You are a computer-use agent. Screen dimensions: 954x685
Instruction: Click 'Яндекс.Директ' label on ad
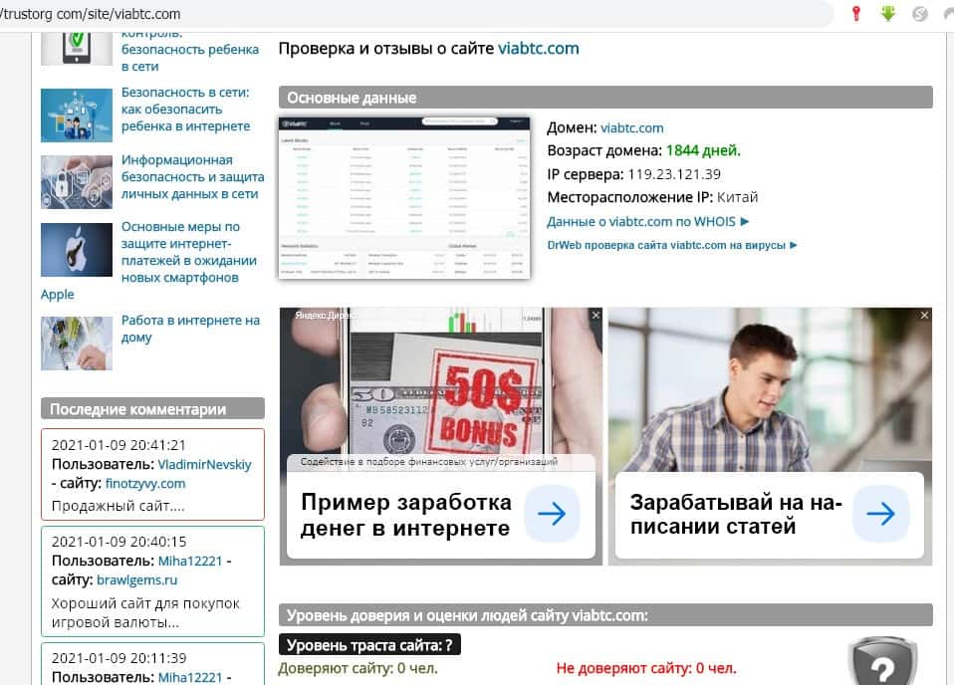(x=326, y=316)
